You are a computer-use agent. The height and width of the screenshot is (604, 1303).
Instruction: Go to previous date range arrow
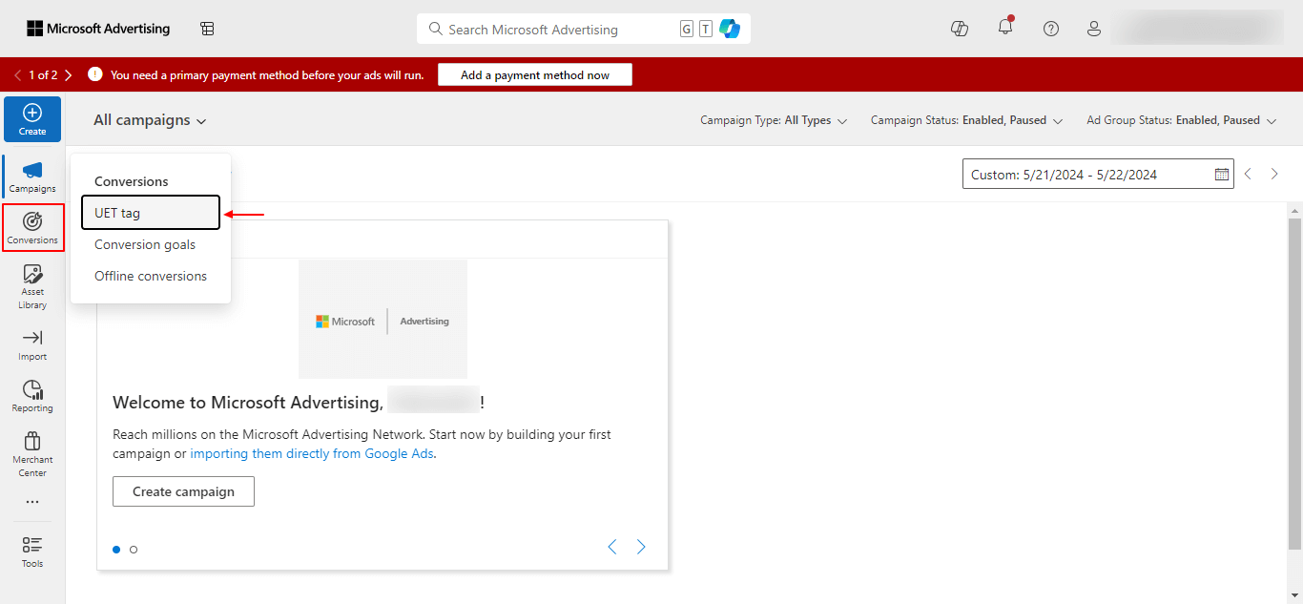(x=1248, y=174)
